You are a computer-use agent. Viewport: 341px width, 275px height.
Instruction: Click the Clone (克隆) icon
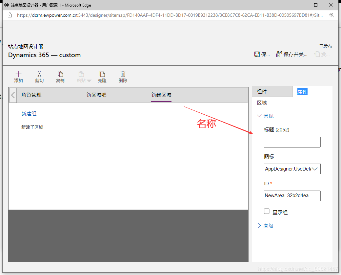(x=102, y=74)
